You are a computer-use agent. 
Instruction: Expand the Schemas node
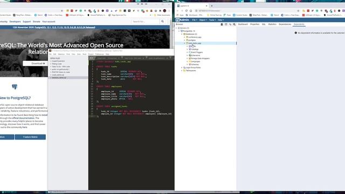187,65
